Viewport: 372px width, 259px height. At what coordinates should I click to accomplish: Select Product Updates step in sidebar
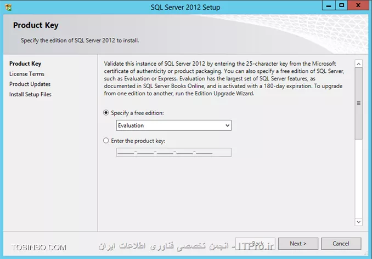point(30,84)
